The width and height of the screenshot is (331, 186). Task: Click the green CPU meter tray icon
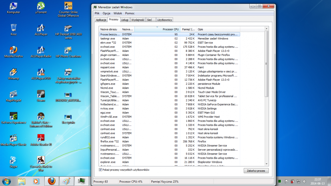[x=279, y=181]
